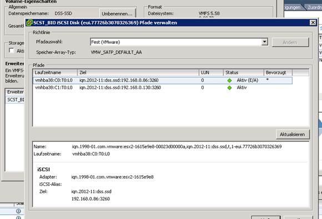Viewport: 322px width, 219px height.
Task: Click green status diamond of Aktiv (E/A) path
Action: coord(230,80)
